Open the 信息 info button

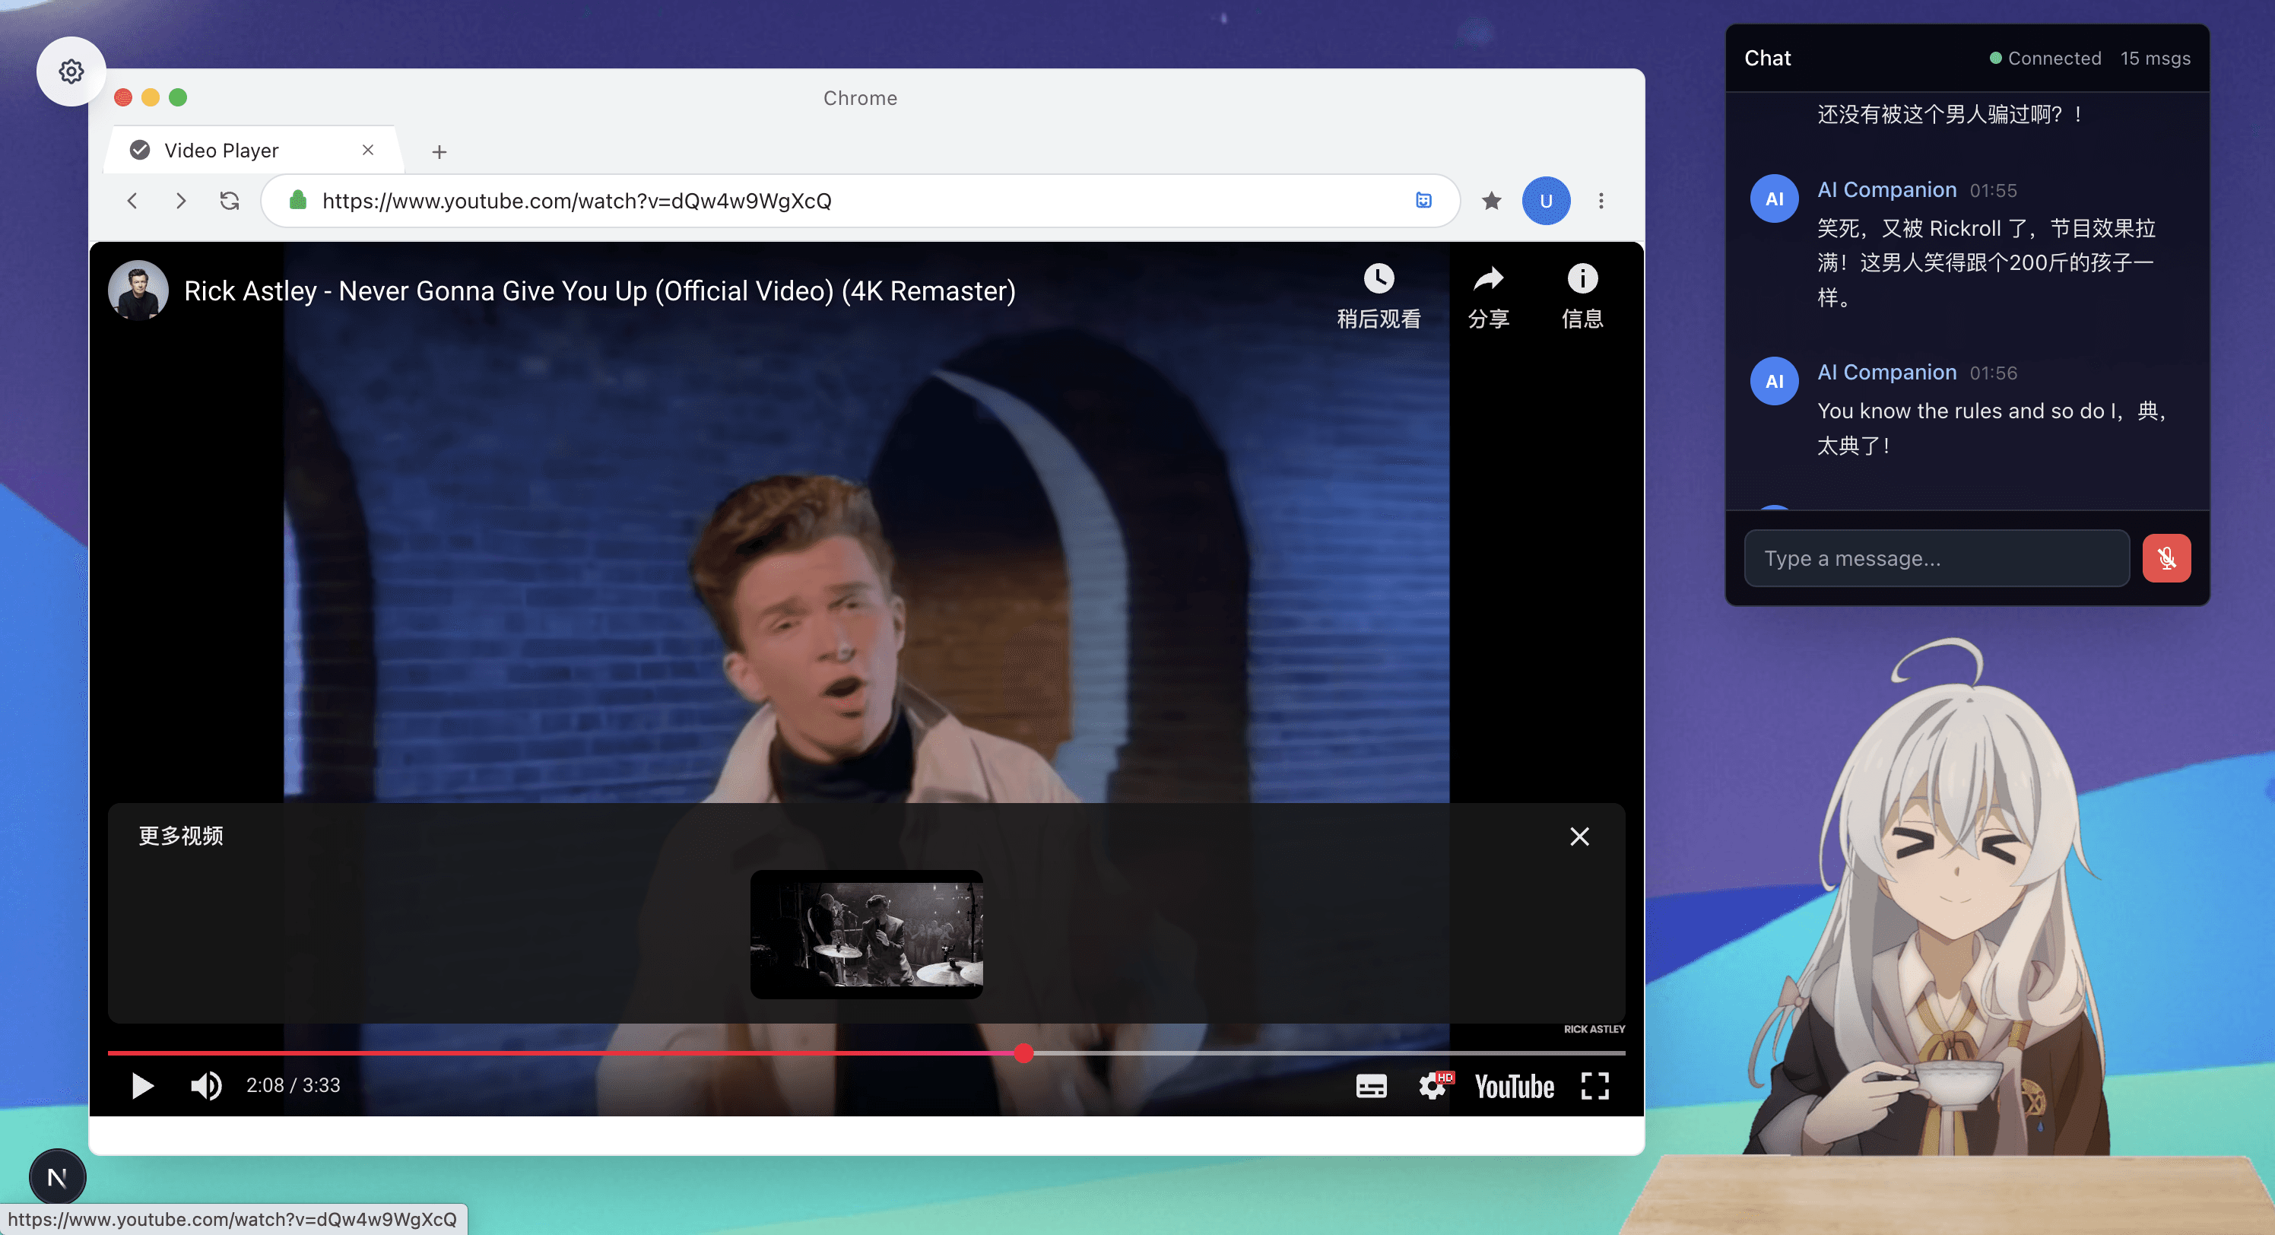click(1582, 297)
